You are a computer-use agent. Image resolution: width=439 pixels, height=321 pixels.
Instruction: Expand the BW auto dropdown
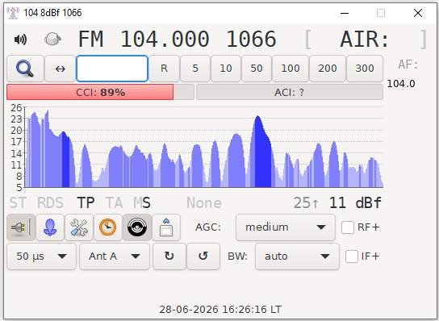pos(297,256)
